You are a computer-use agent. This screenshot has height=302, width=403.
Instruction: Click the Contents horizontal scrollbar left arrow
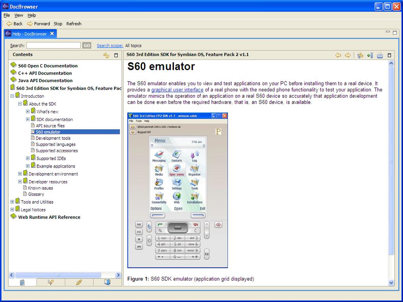point(11,275)
